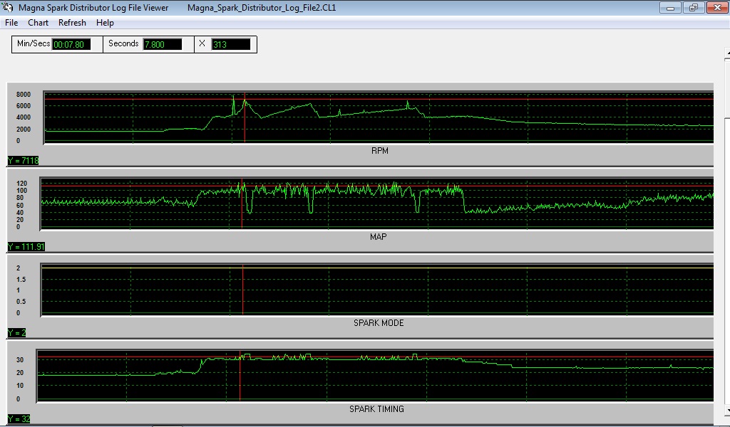Open the Help menu
The image size is (730, 427).
pyautogui.click(x=105, y=23)
